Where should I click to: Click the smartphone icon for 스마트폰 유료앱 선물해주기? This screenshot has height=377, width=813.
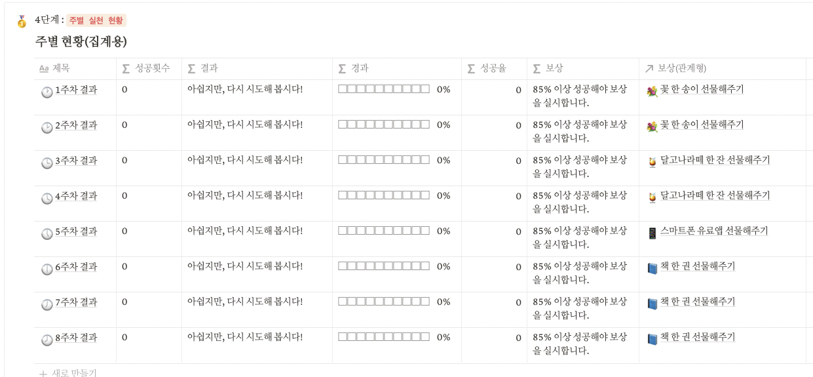point(652,233)
